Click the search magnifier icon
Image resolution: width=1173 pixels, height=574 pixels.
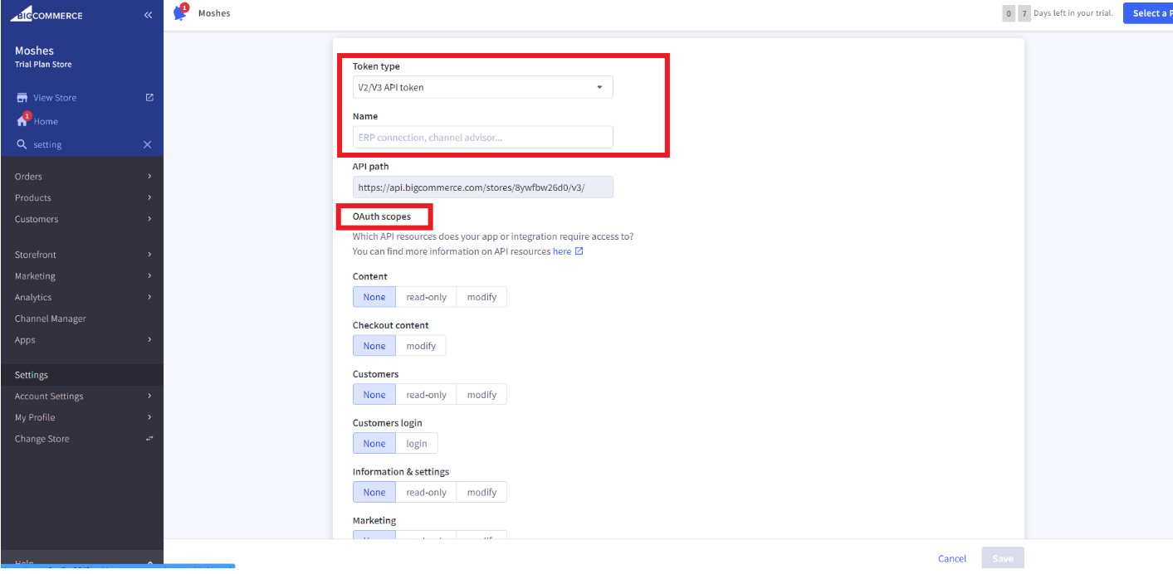coord(22,144)
